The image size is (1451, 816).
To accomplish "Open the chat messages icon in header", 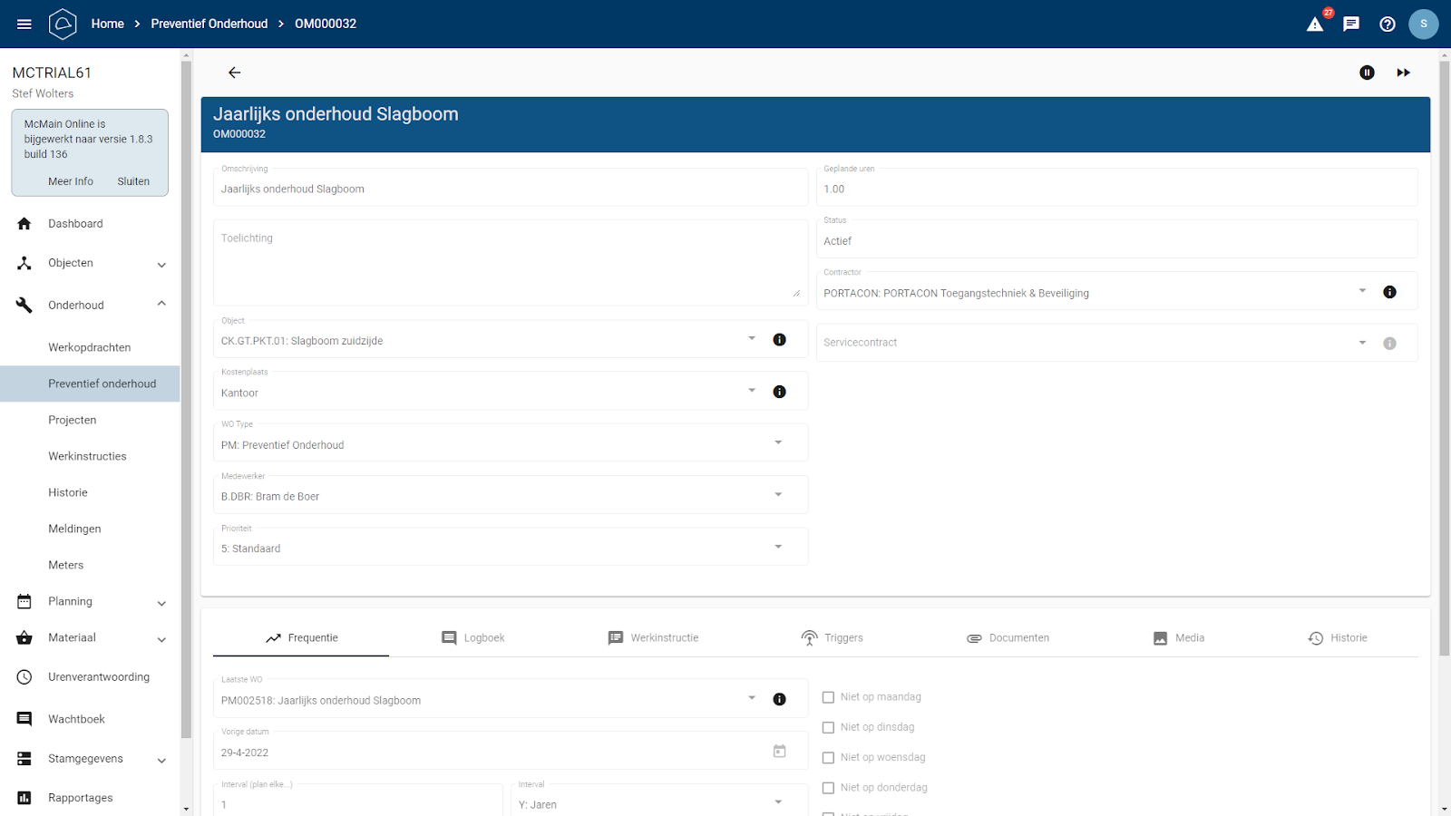I will pyautogui.click(x=1351, y=24).
